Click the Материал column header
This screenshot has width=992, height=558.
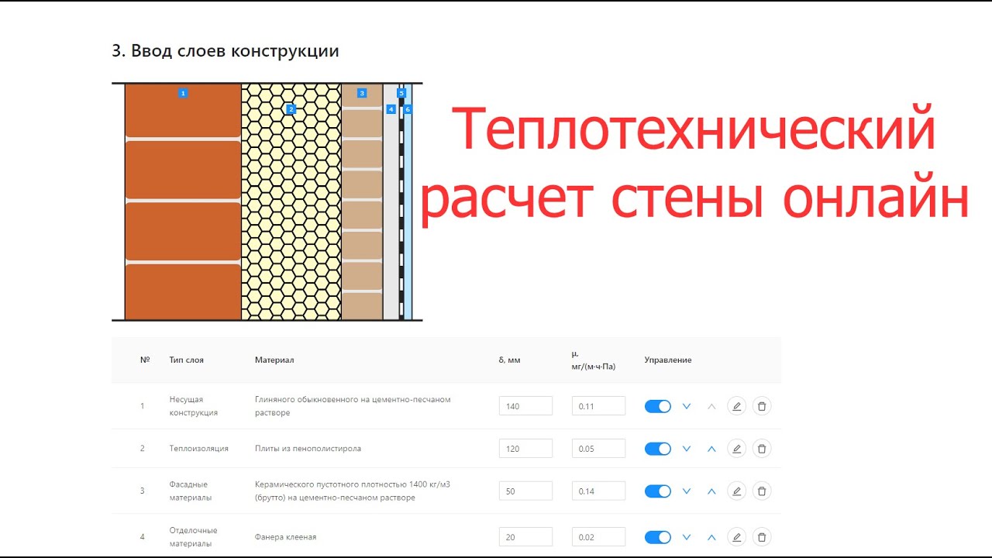point(274,360)
